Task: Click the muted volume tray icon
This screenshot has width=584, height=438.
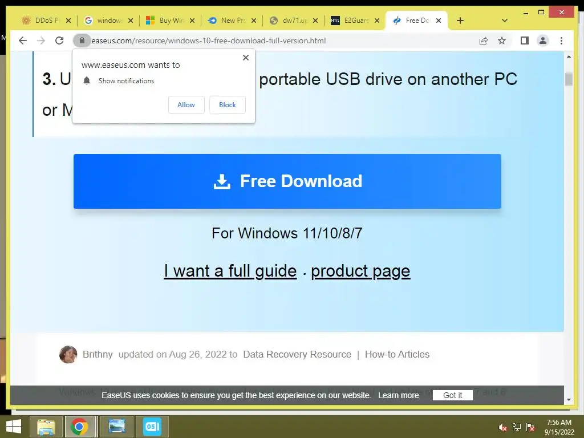Action: [502, 427]
